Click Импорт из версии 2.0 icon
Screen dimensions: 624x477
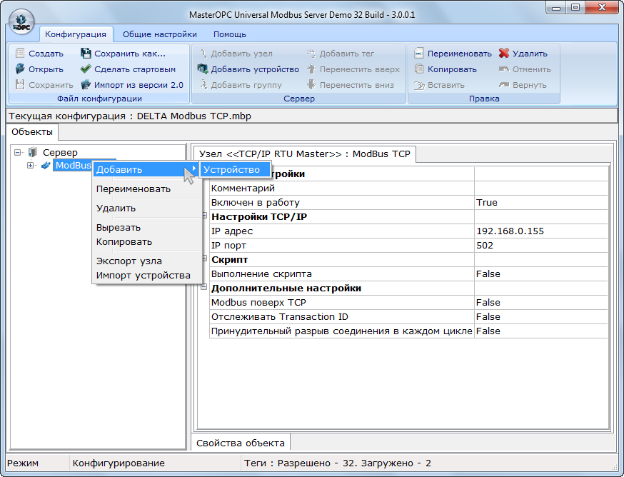pyautogui.click(x=86, y=85)
